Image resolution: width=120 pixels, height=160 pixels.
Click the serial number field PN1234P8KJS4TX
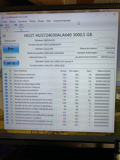[x=59, y=44]
